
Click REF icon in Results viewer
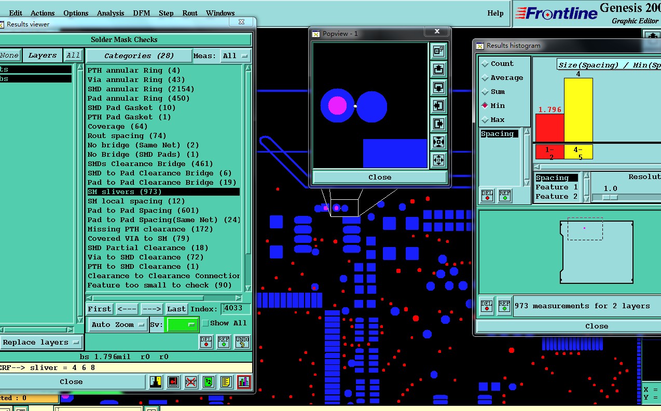click(224, 341)
